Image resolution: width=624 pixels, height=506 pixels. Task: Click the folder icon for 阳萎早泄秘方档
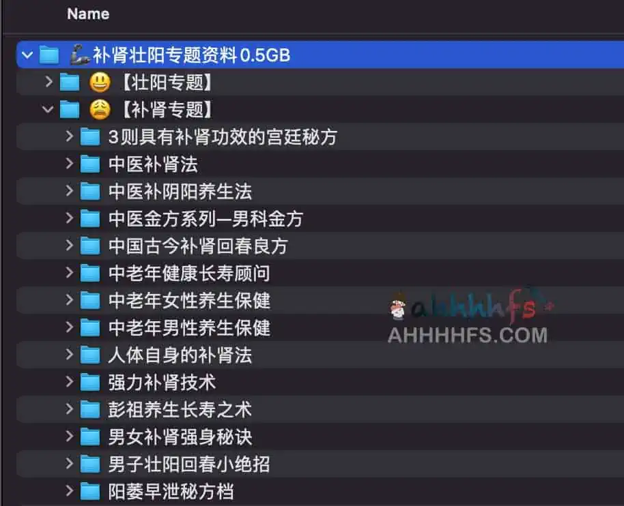[x=90, y=491]
